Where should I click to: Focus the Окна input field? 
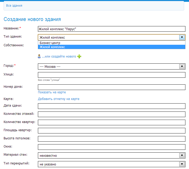[x=112, y=147]
